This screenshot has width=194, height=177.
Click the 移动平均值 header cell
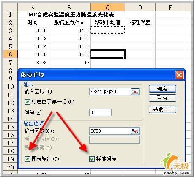point(108,22)
